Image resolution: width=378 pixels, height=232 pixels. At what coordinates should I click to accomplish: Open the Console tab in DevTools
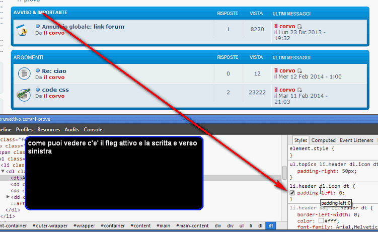pos(93,130)
